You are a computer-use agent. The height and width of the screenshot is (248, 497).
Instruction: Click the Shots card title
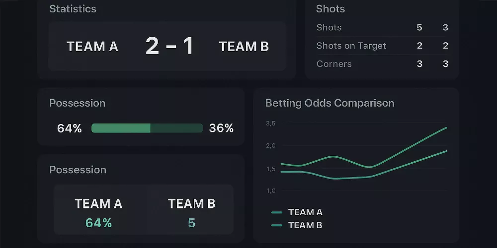click(331, 9)
